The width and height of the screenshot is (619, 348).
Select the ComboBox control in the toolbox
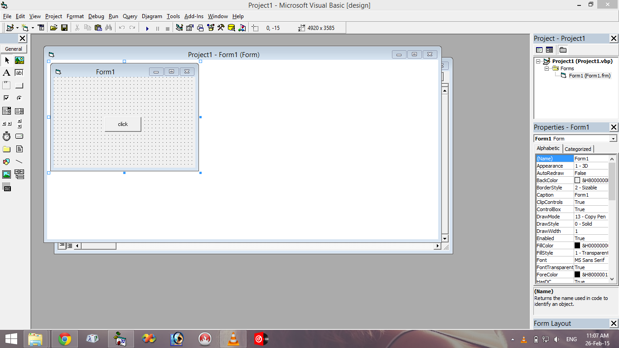[x=7, y=111]
